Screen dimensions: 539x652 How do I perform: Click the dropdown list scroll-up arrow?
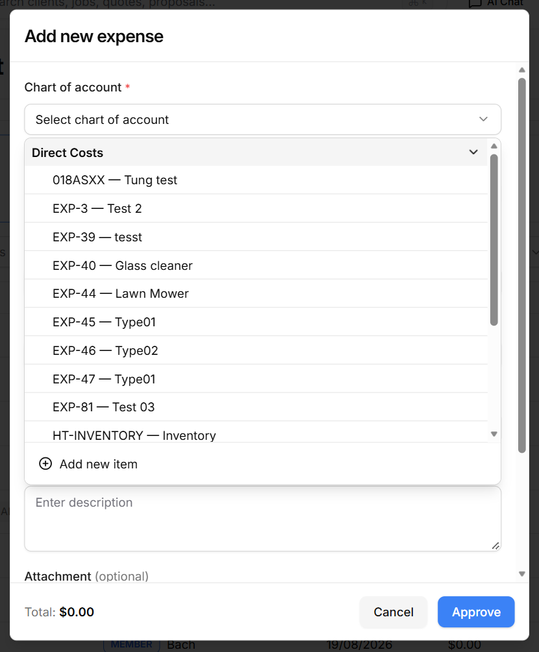(x=494, y=146)
